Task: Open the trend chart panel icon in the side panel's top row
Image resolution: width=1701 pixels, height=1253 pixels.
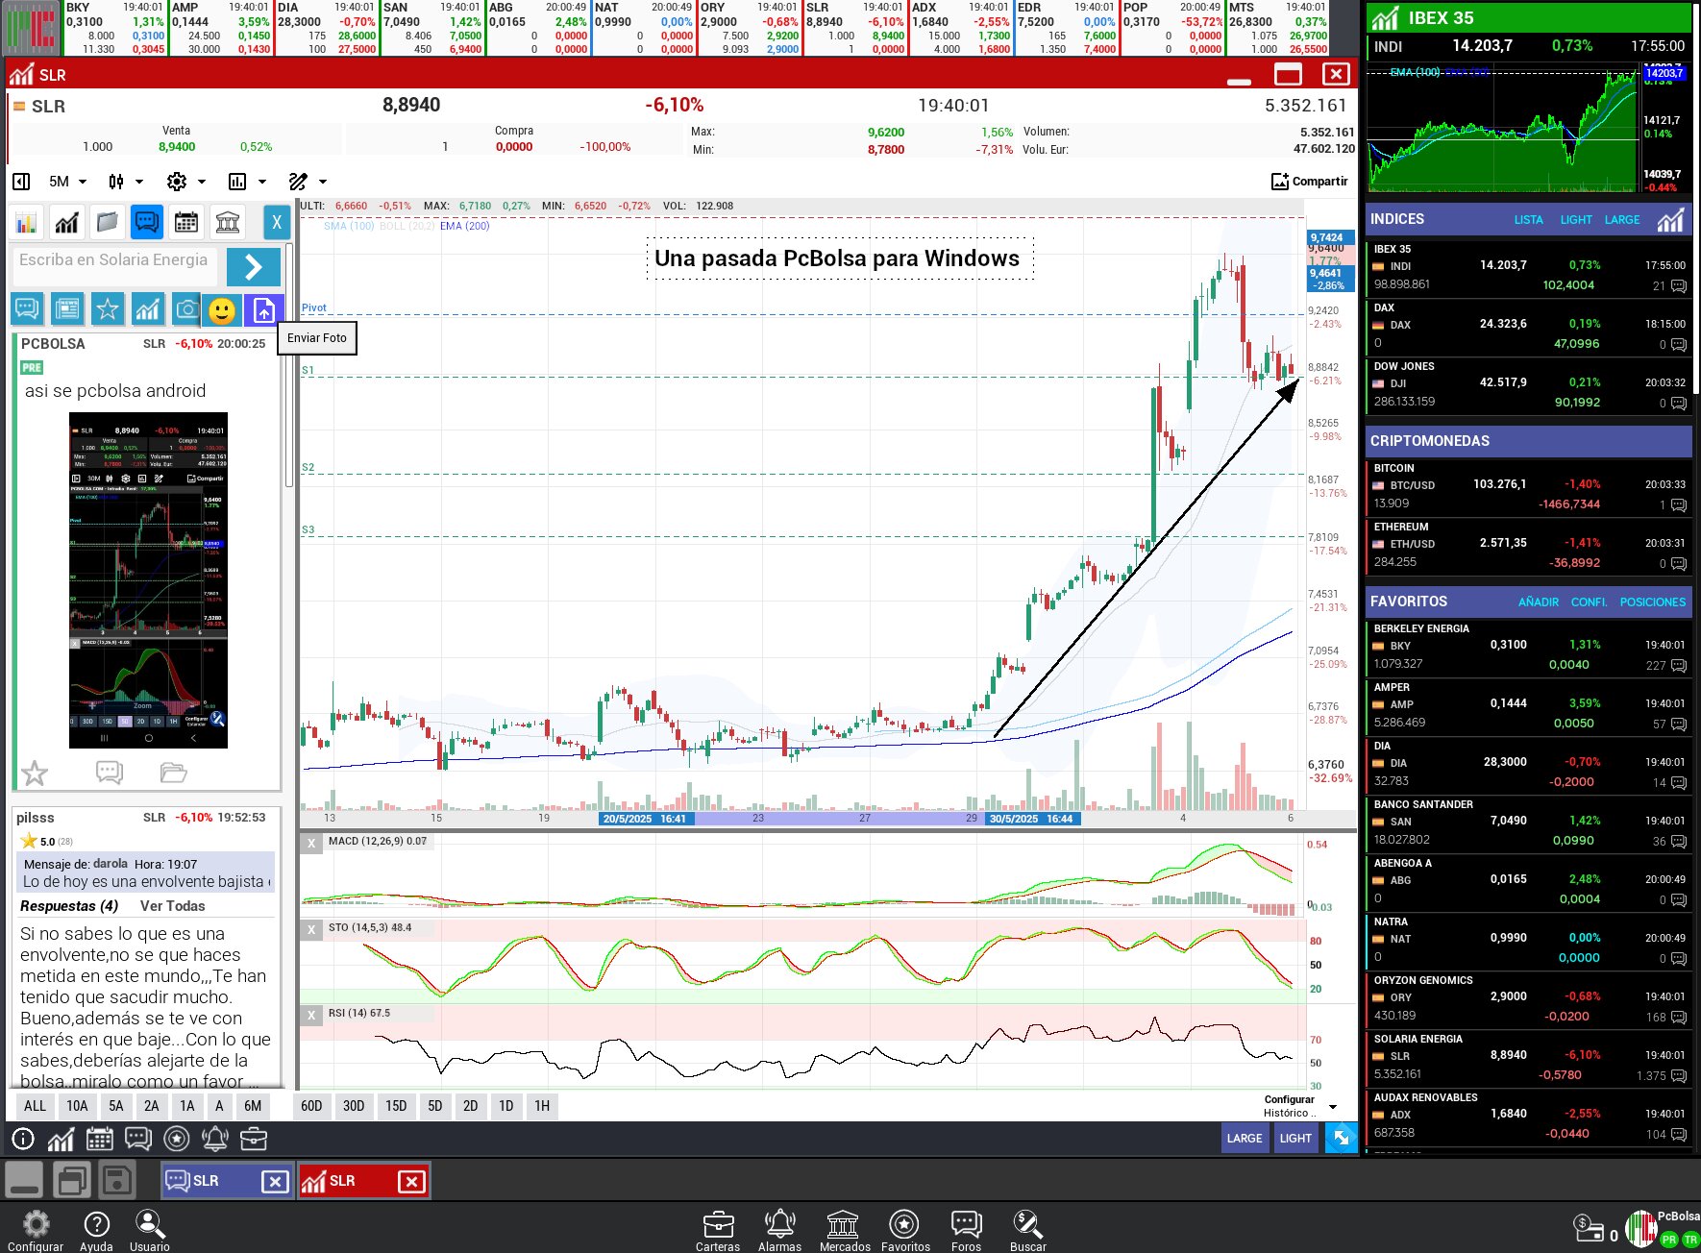Action: 66,223
